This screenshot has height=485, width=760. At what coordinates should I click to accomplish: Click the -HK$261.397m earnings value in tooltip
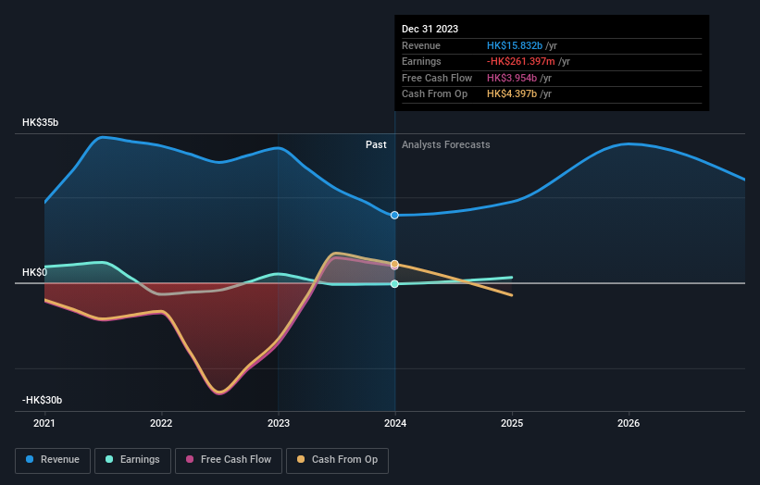520,61
